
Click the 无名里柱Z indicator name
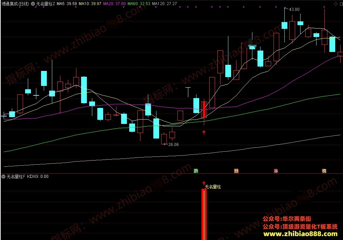45,4
